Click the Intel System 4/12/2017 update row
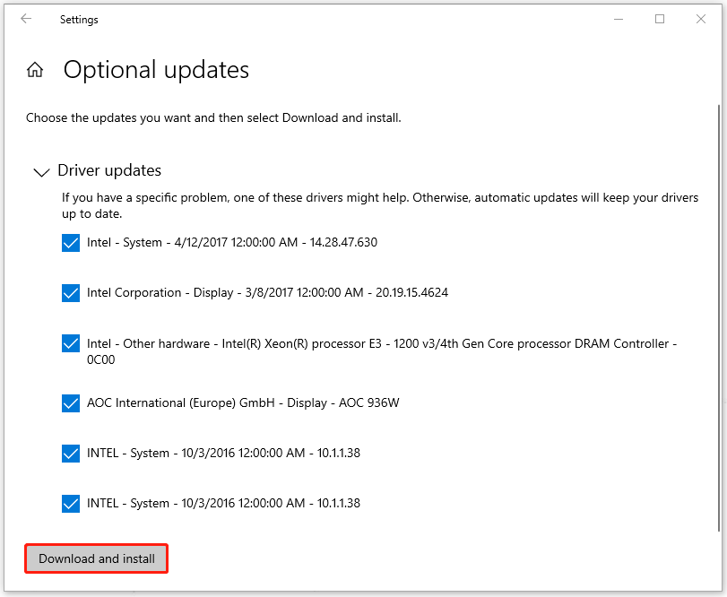Screen dimensions: 727x597 point(231,242)
